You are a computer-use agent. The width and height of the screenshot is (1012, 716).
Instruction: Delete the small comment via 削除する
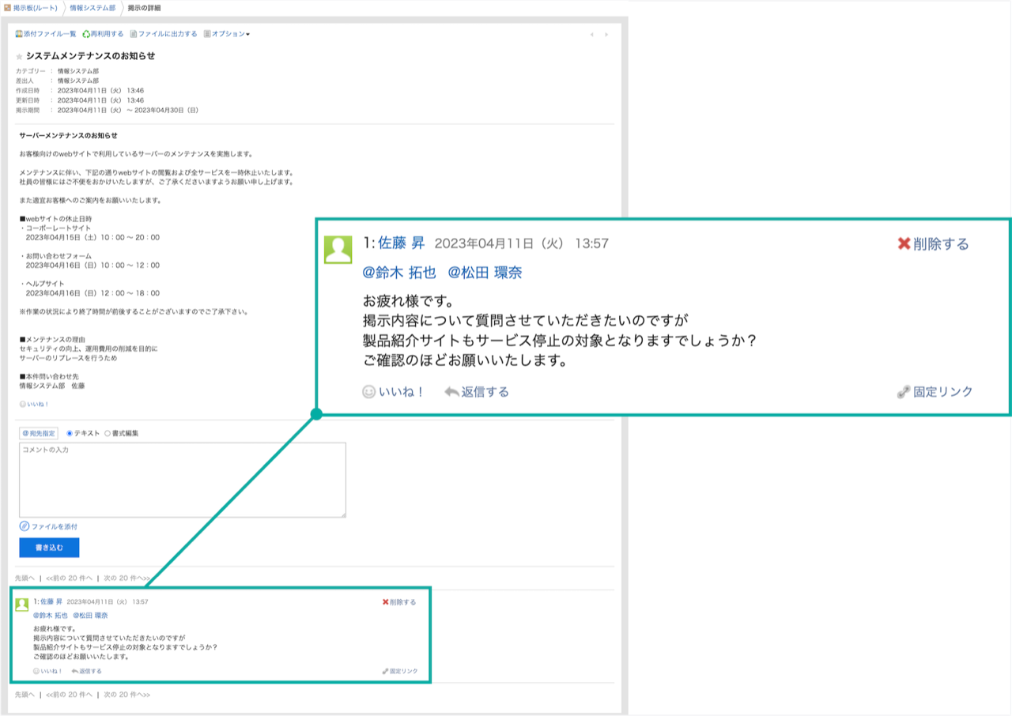pyautogui.click(x=399, y=601)
